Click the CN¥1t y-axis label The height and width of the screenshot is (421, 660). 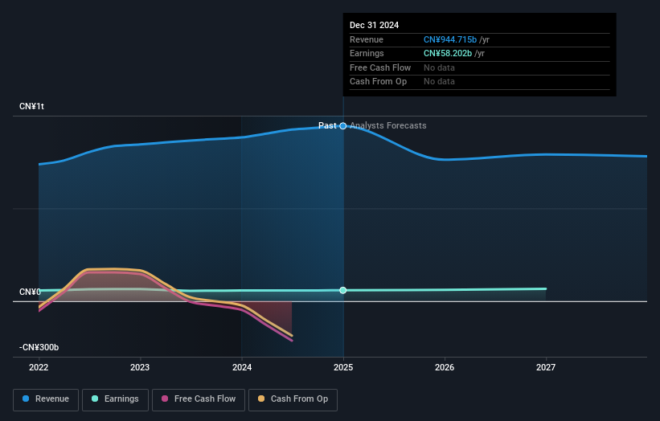pyautogui.click(x=31, y=106)
